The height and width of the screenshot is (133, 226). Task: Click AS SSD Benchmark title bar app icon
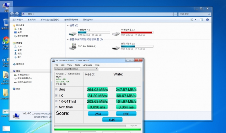point(53,60)
